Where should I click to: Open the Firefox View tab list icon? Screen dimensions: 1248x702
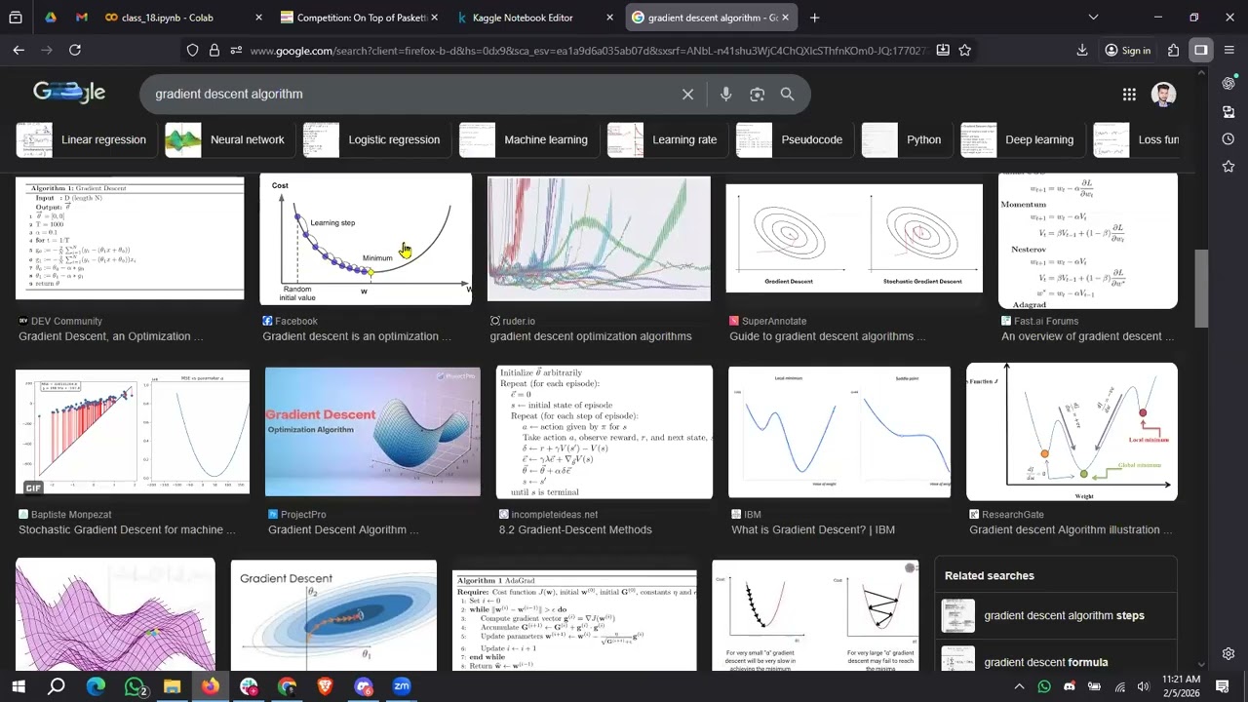(16, 18)
